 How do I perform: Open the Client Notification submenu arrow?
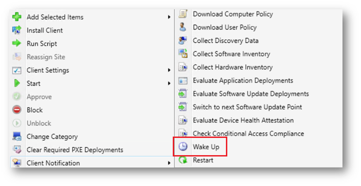coord(169,163)
